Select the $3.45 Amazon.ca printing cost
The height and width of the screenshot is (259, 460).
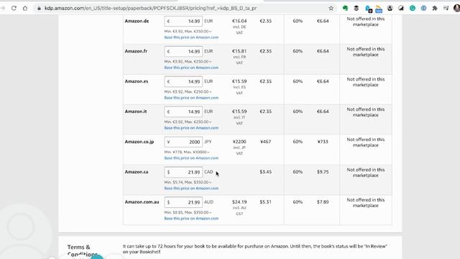coord(265,172)
